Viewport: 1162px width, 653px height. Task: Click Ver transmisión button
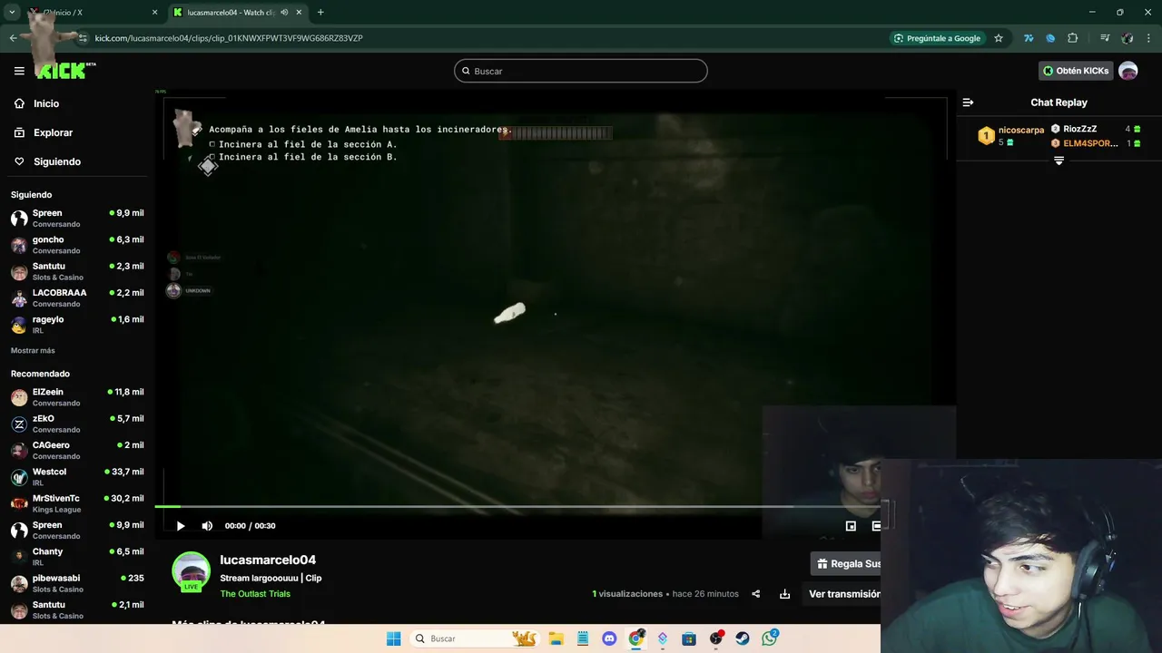[x=844, y=594]
